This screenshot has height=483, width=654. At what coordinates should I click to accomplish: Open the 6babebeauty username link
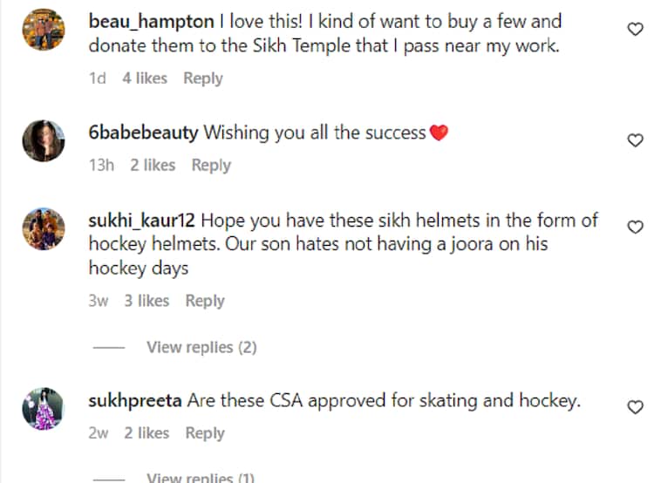144,133
